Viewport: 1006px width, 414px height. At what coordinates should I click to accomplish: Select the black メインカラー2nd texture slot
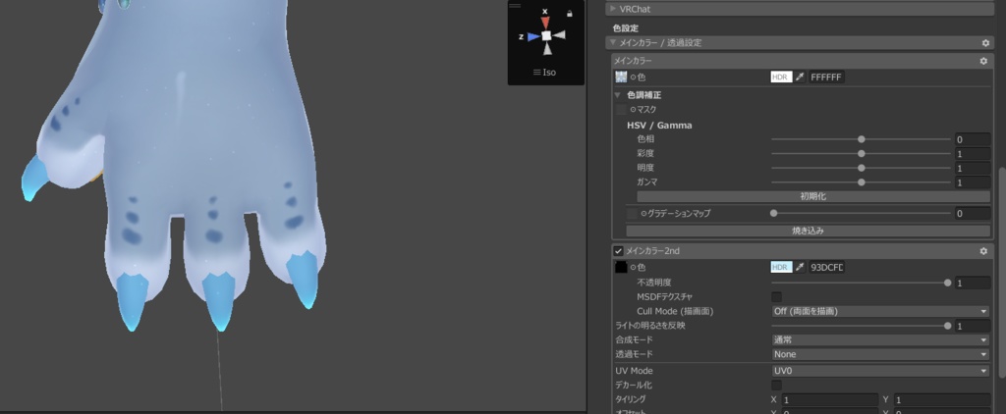coord(621,267)
